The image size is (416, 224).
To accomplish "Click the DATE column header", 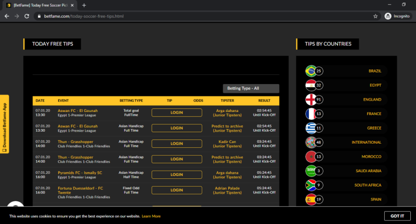I will (40, 101).
